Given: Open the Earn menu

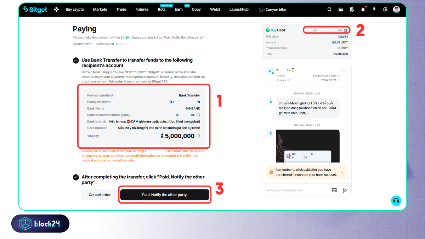Looking at the screenshot, I should (x=178, y=10).
